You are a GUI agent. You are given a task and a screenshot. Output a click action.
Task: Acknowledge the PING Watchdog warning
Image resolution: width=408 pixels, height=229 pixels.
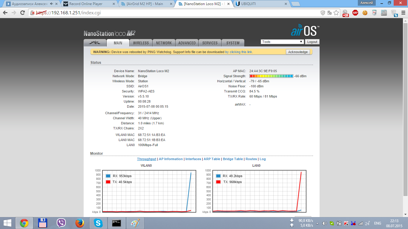[x=298, y=52]
